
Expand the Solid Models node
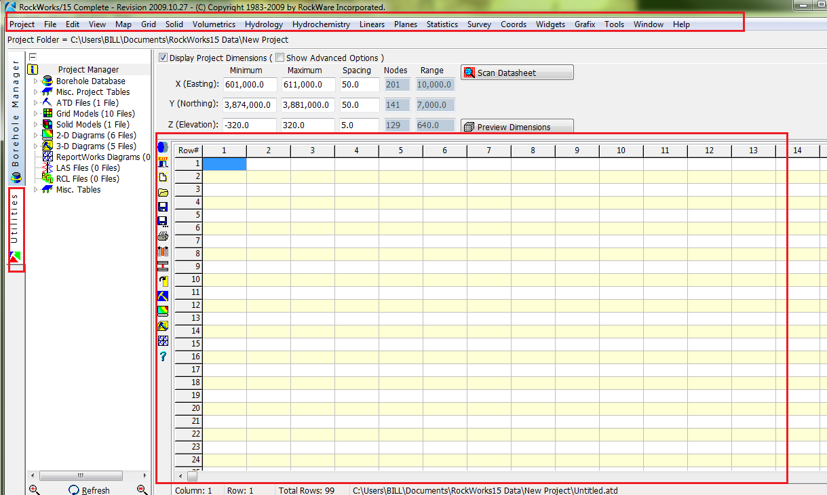click(x=36, y=125)
